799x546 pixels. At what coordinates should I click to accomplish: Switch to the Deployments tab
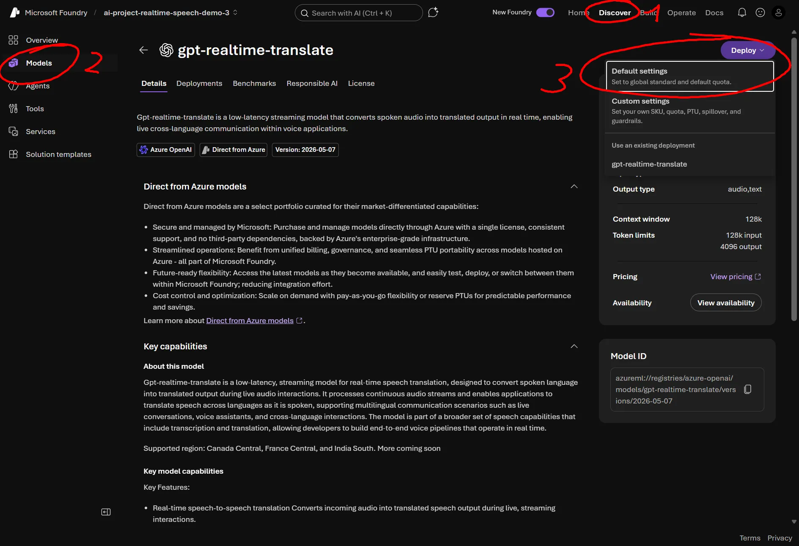click(x=199, y=83)
